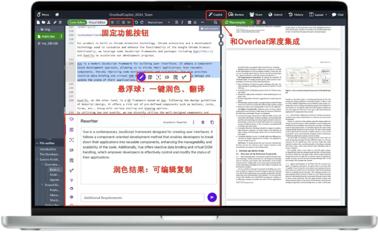Open the Layout dropdown
This screenshot has width=378, height=232.
tap(318, 15)
